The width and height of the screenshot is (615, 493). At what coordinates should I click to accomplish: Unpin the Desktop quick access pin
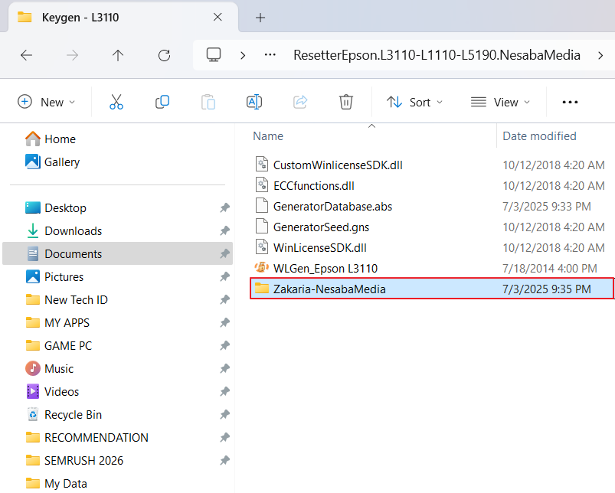pos(224,208)
